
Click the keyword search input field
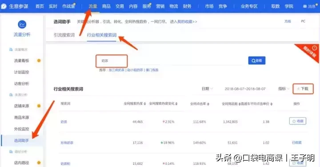[112, 61]
